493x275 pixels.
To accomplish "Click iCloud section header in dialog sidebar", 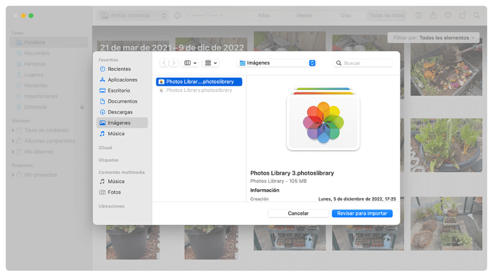I will click(x=105, y=147).
